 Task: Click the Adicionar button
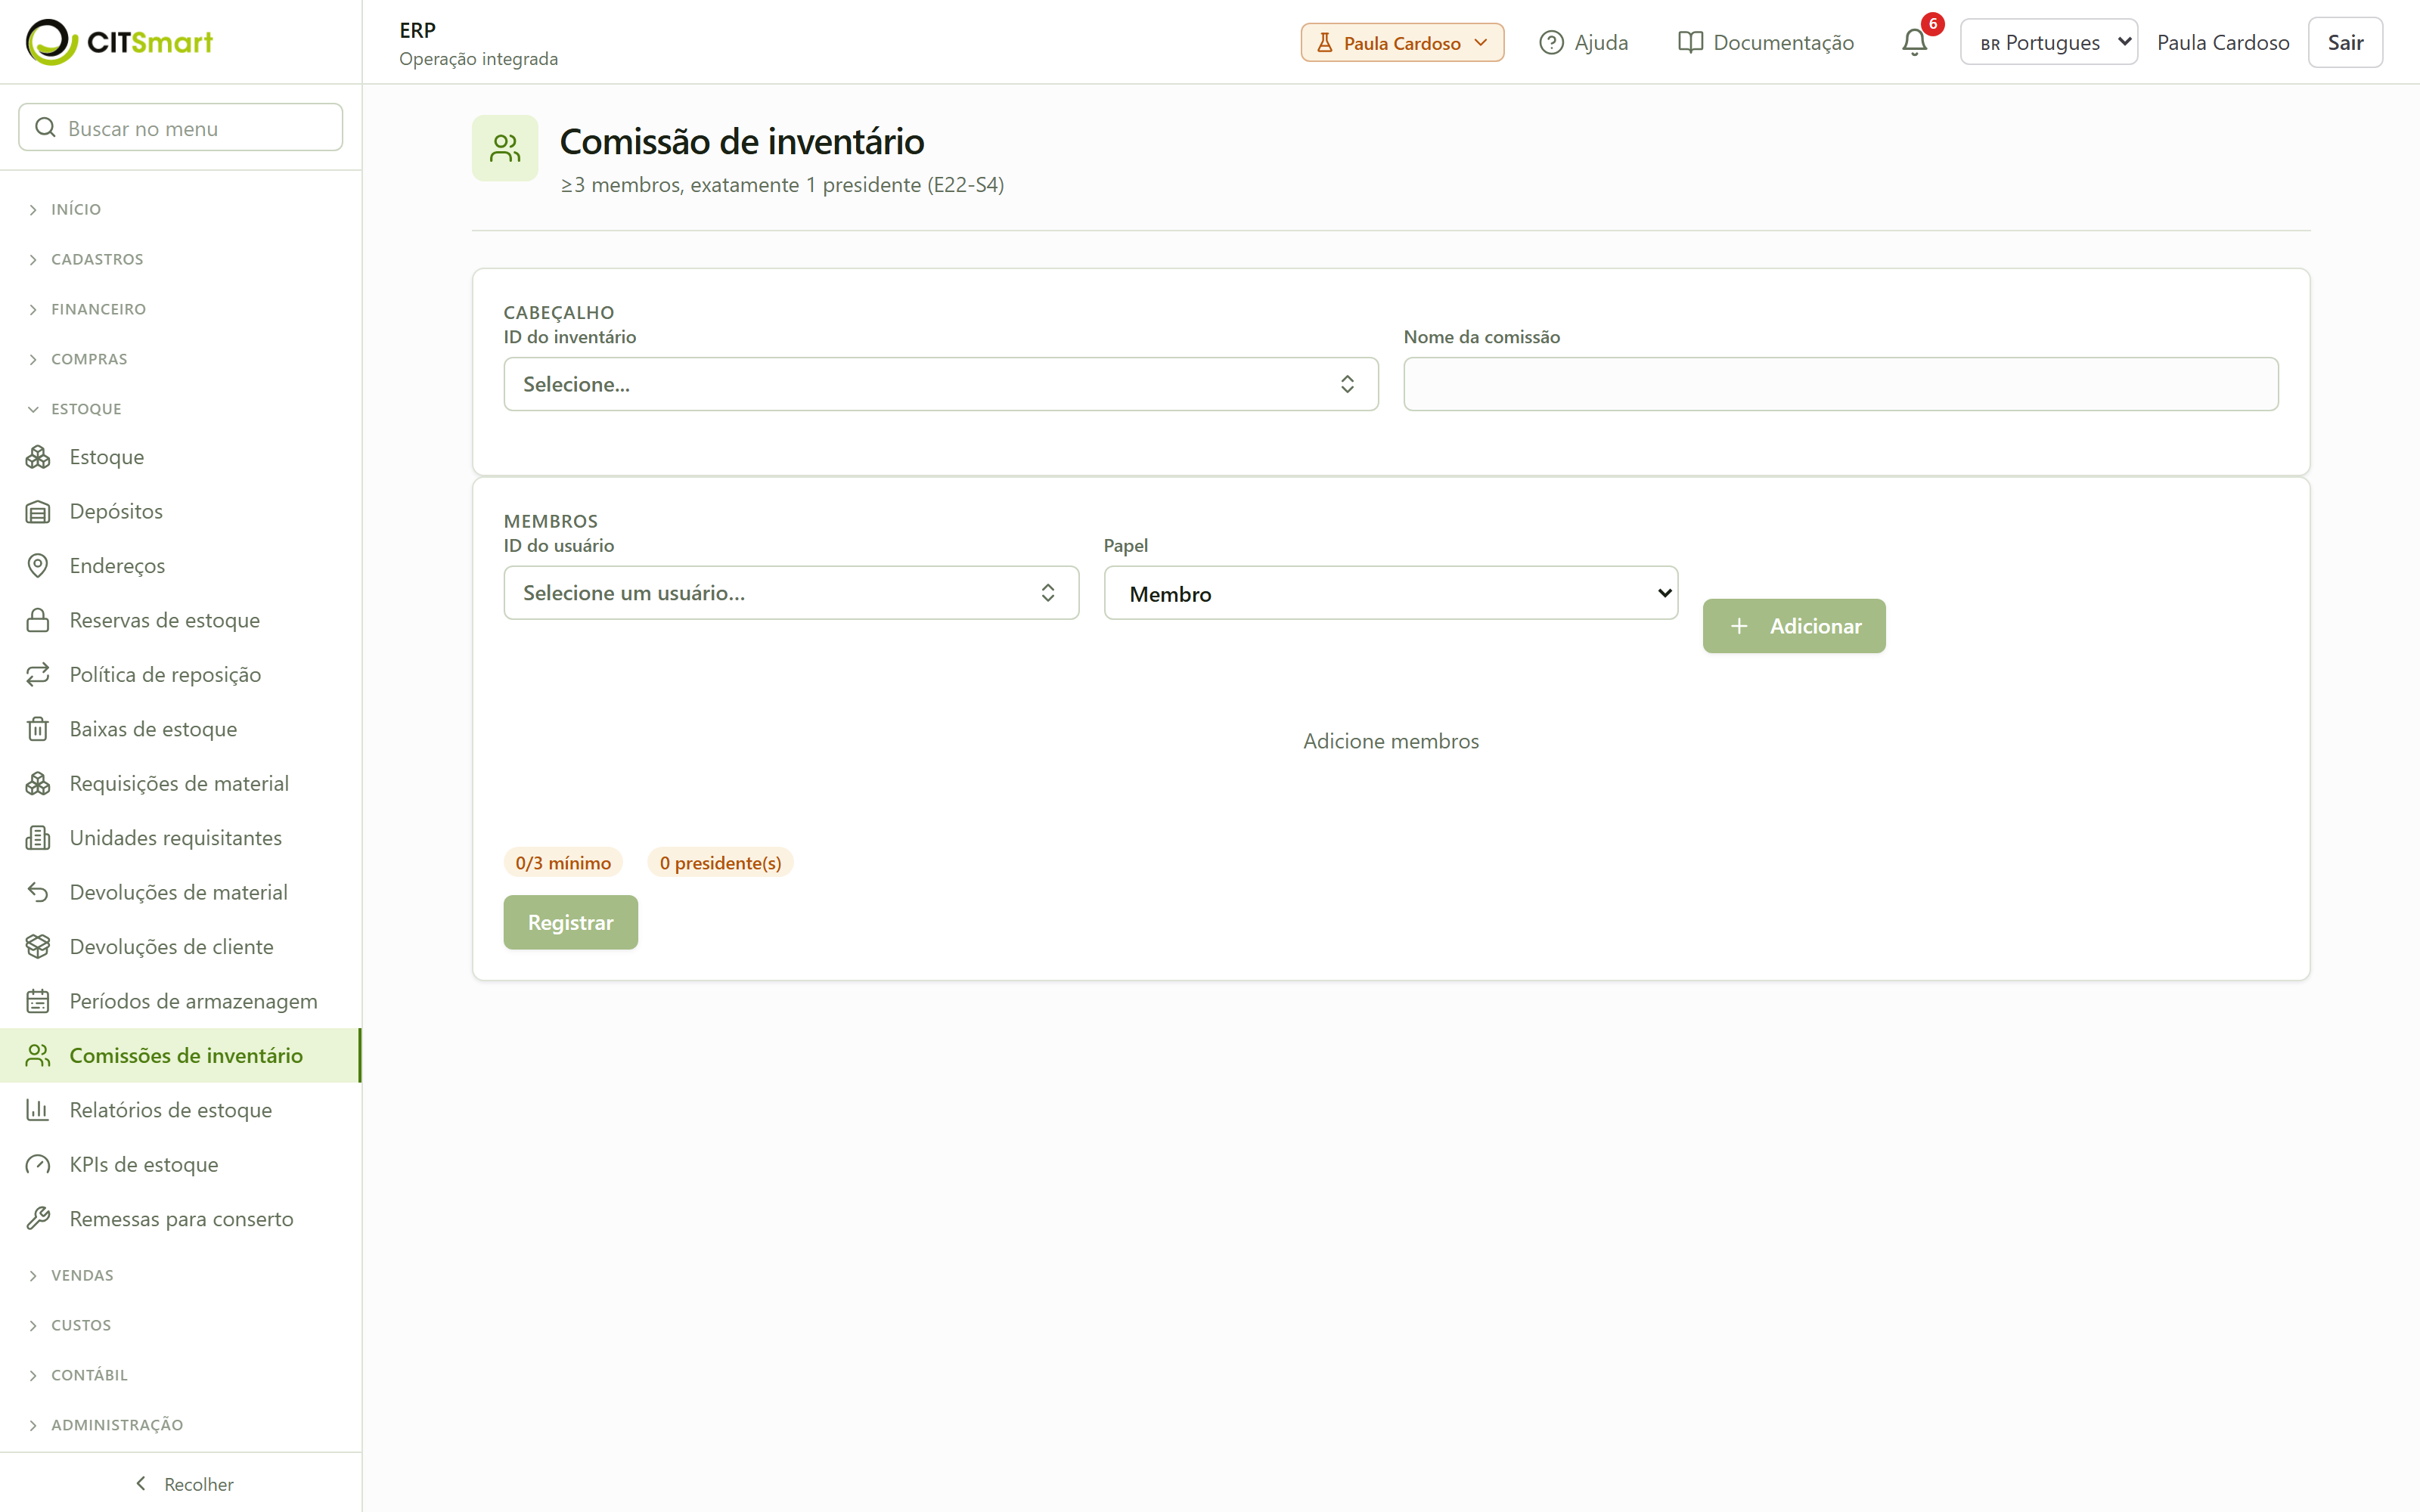[1794, 626]
